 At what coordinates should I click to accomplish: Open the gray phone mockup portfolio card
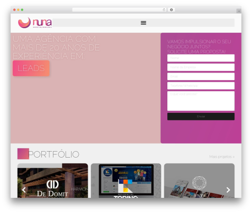199,181
